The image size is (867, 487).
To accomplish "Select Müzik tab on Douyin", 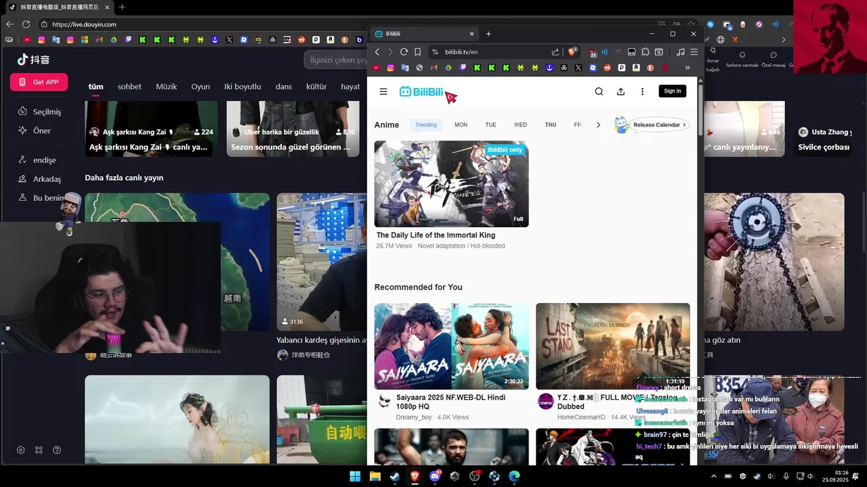I will [167, 87].
